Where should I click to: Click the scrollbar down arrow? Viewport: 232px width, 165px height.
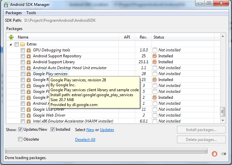pyautogui.click(x=223, y=121)
